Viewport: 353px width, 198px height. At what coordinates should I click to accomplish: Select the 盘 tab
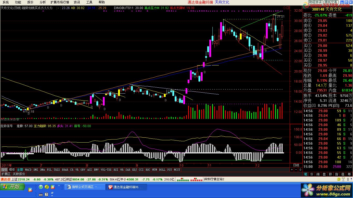click(324, 174)
